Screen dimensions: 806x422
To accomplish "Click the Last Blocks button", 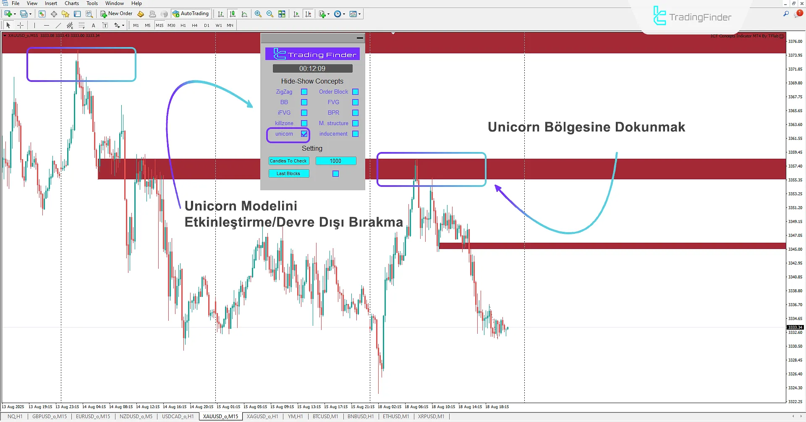I will click(289, 173).
